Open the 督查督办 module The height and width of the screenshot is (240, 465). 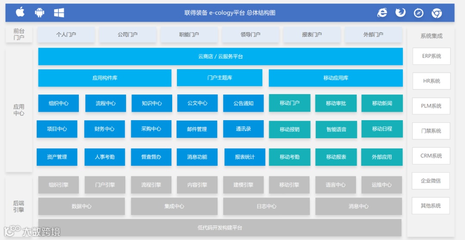pos(151,157)
